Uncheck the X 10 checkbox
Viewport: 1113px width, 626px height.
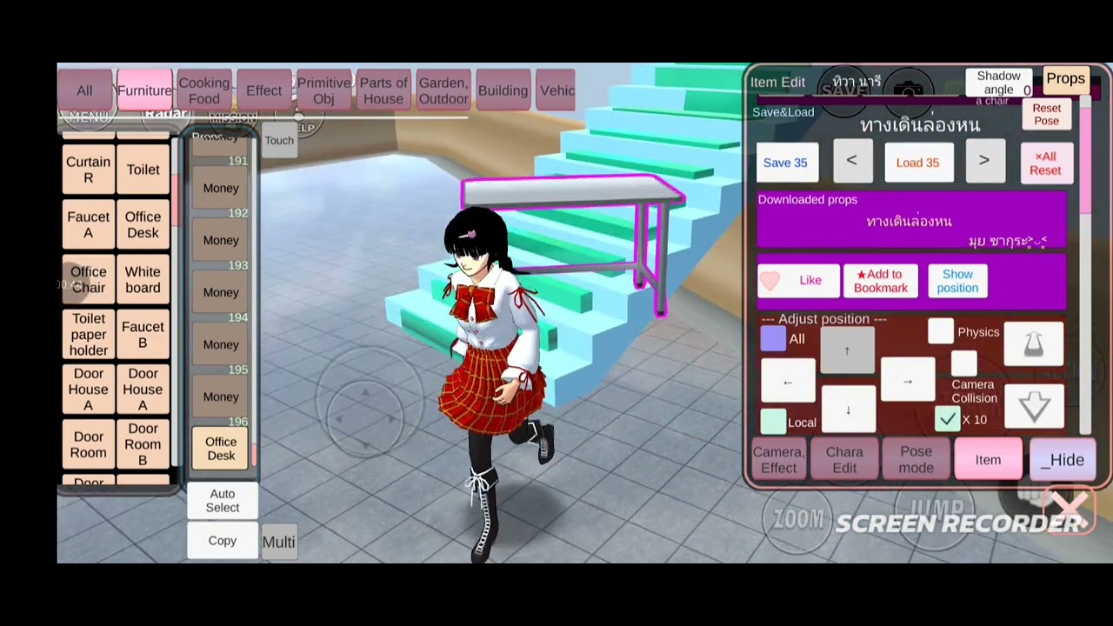[947, 420]
